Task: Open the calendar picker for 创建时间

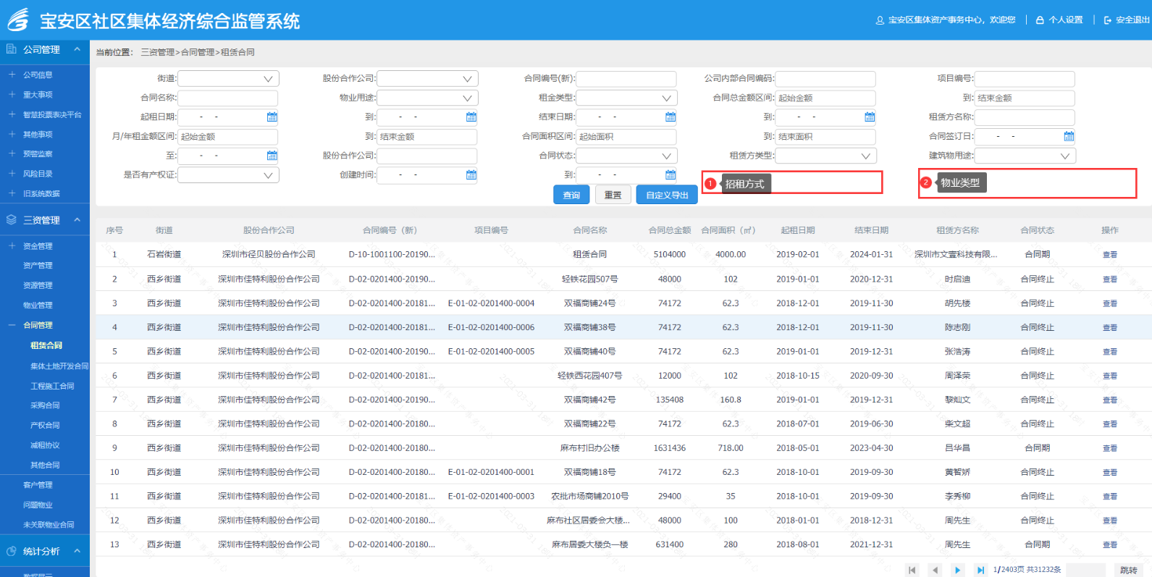Action: (x=471, y=174)
